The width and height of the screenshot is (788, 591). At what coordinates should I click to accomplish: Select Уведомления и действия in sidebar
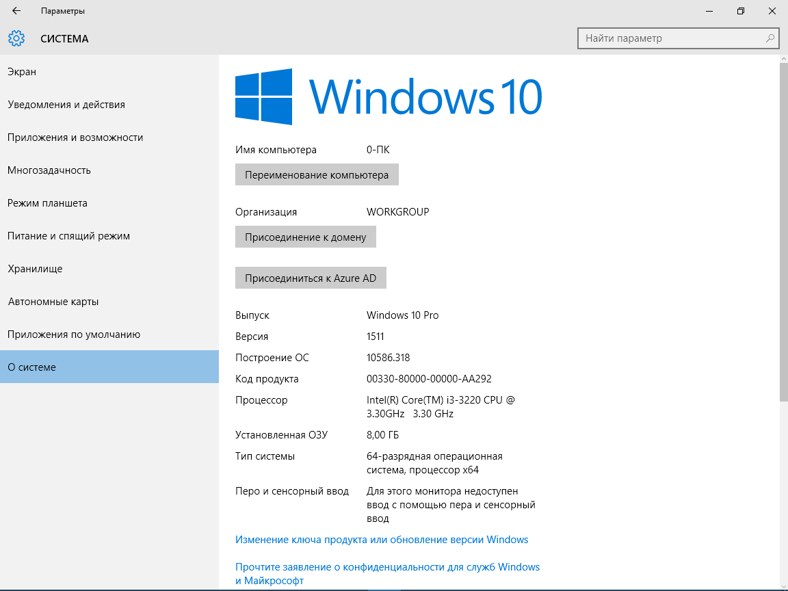(x=66, y=105)
